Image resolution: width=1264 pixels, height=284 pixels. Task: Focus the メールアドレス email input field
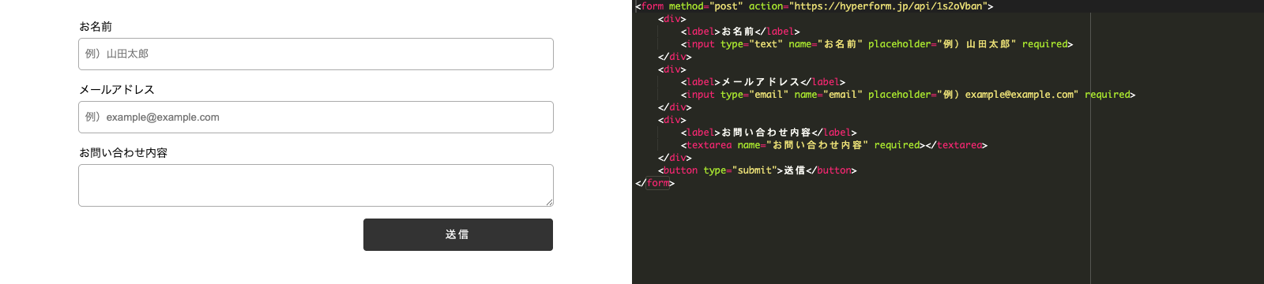[x=316, y=117]
